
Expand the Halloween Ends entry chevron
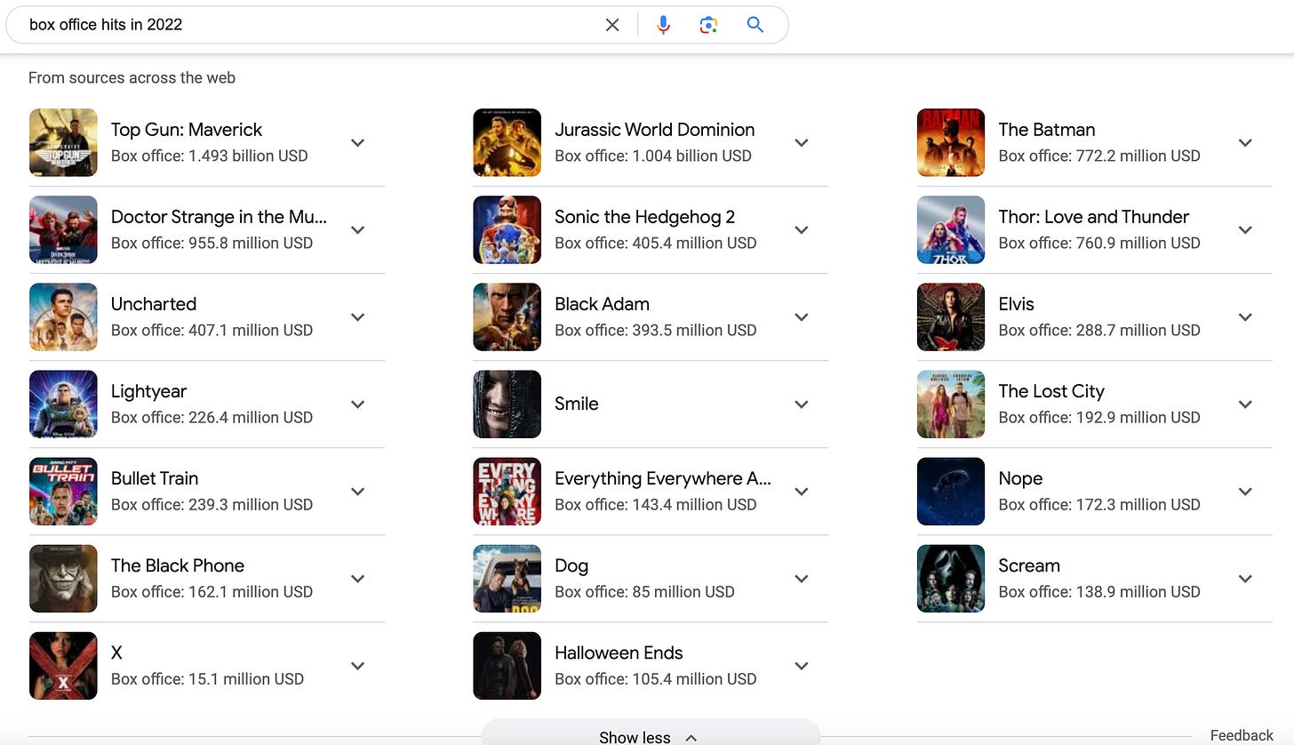coord(802,665)
